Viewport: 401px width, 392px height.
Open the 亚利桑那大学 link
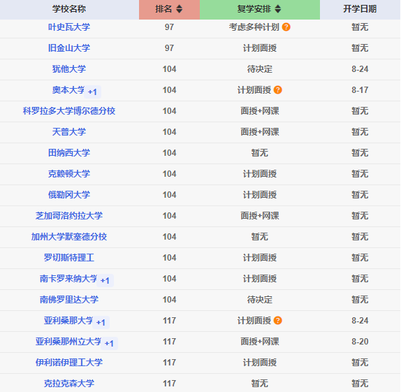(x=68, y=320)
